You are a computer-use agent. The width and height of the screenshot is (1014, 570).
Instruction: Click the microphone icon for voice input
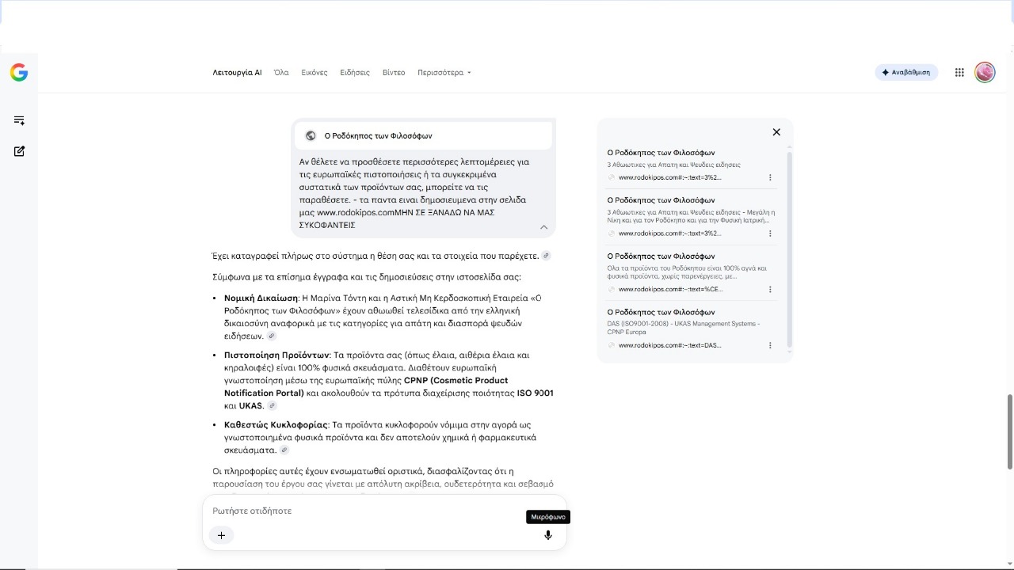[547, 535]
